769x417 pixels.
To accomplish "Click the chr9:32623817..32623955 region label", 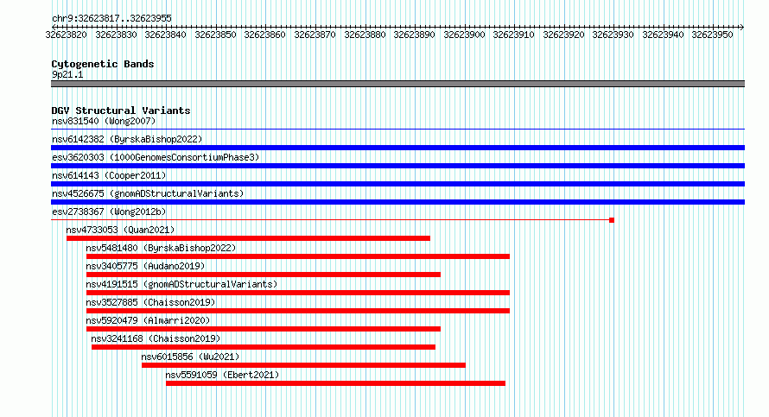I will [x=111, y=19].
